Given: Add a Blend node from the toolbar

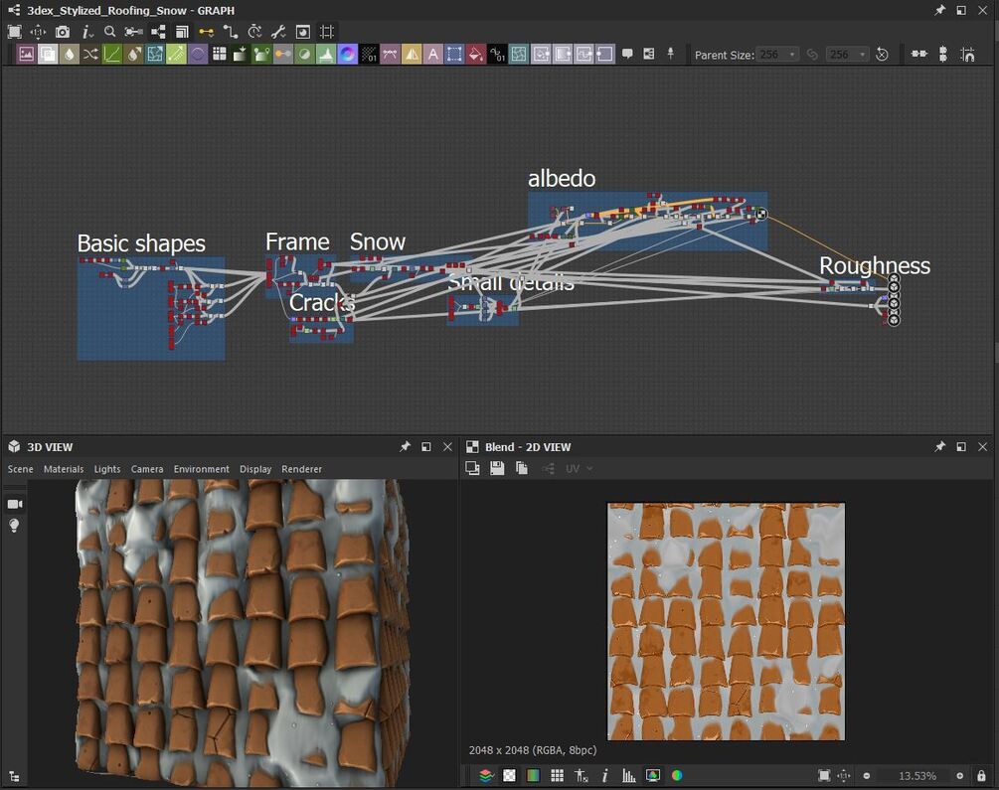Looking at the screenshot, I should pos(48,55).
